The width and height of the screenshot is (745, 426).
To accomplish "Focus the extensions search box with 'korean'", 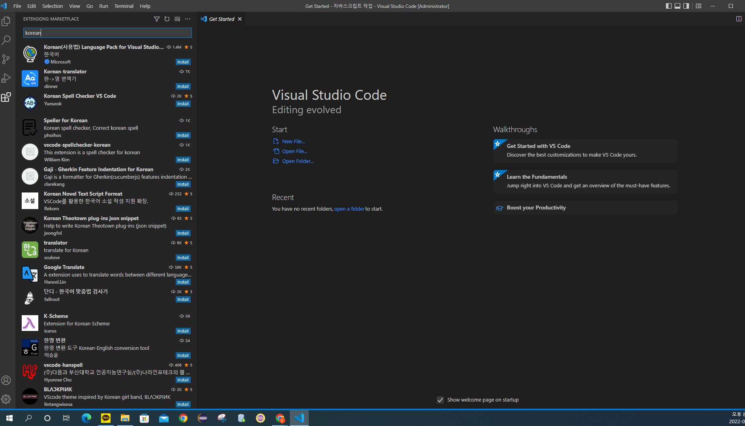I will click(107, 33).
